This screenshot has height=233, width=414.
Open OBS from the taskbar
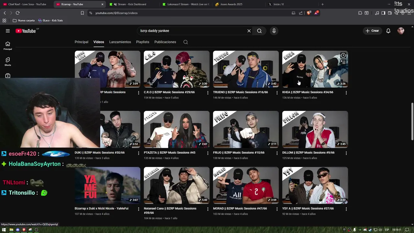(36, 230)
